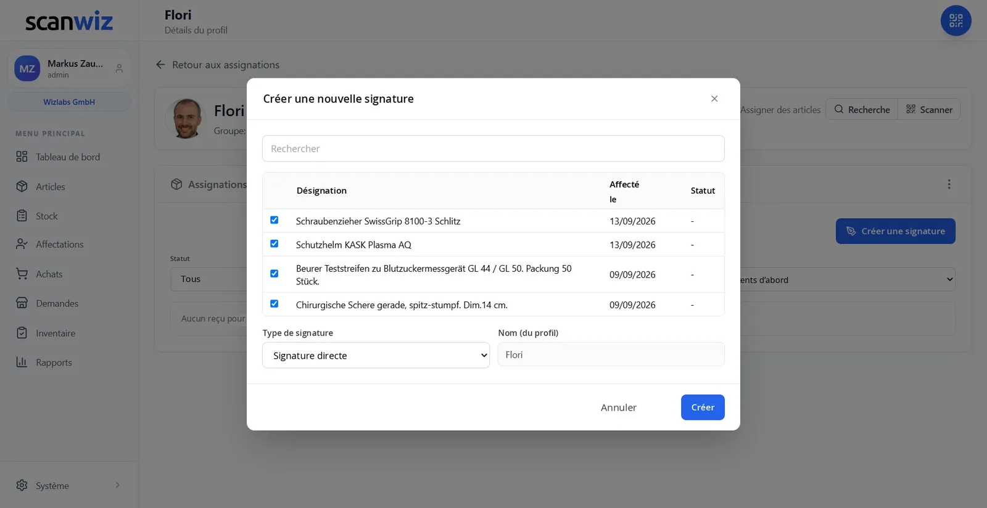Screen dimensions: 987x508
Task: Click the Scanner button
Action: click(929, 109)
